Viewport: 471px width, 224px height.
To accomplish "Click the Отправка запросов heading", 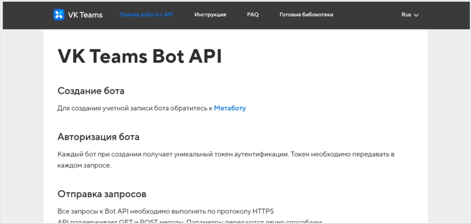I will [x=102, y=194].
